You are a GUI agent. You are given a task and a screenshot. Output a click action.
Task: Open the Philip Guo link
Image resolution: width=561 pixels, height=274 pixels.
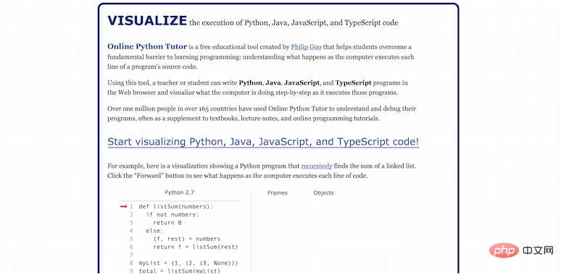click(306, 47)
